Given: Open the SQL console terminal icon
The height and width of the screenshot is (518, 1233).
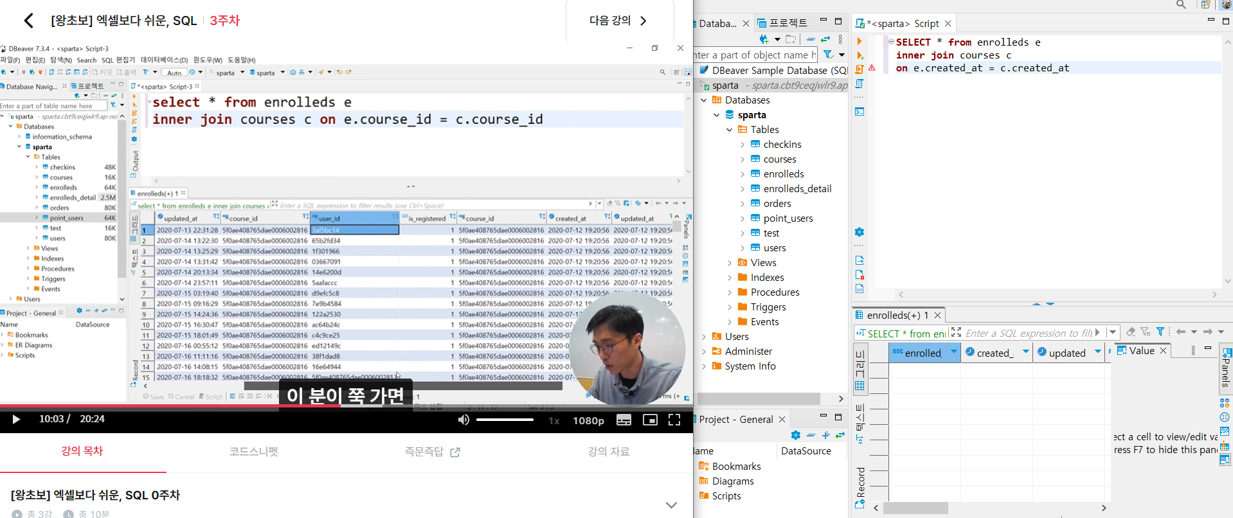Looking at the screenshot, I should click(860, 112).
